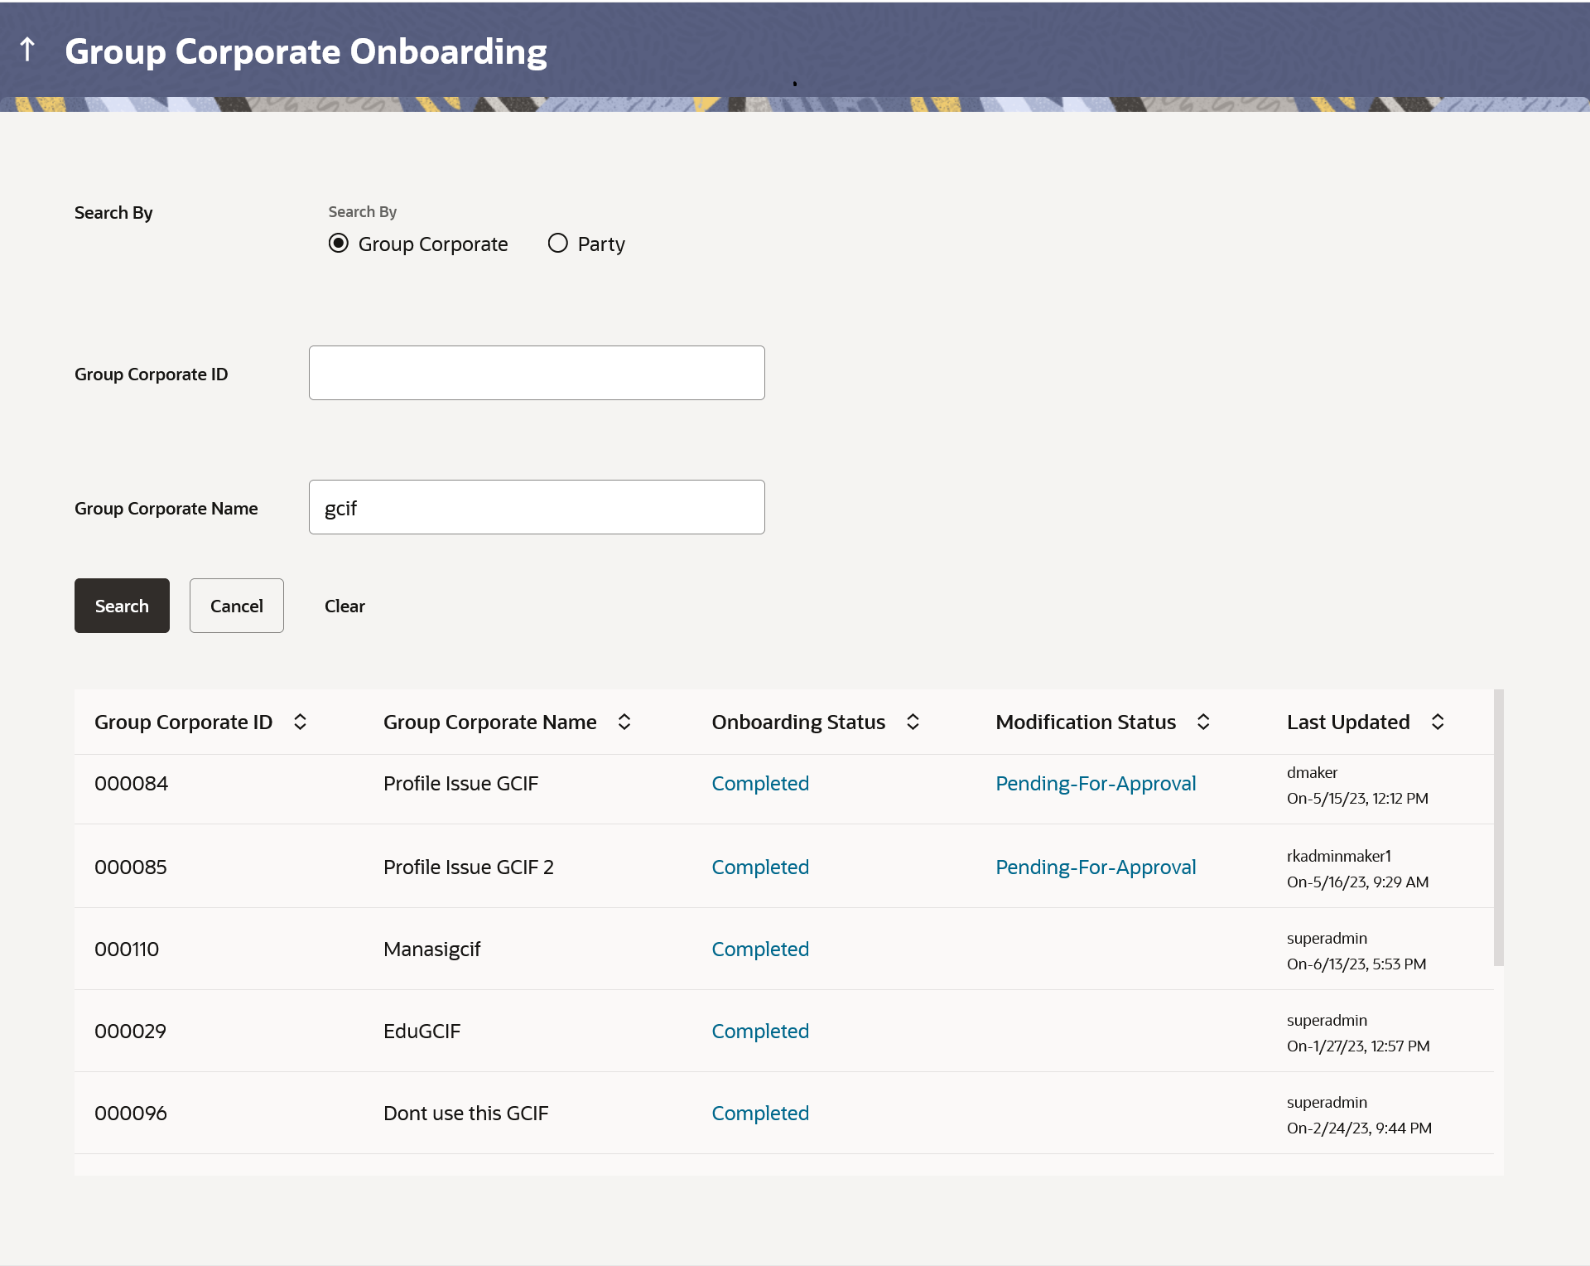The image size is (1590, 1266).
Task: Click the Group Corporate Name field
Action: tap(537, 507)
